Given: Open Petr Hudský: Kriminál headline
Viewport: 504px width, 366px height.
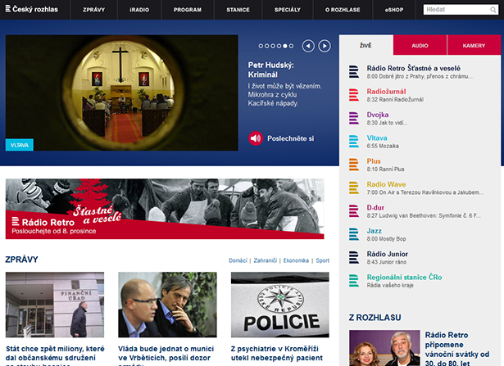Looking at the screenshot, I should pyautogui.click(x=271, y=70).
